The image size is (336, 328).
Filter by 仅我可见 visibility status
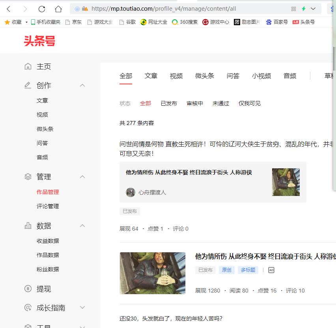(x=249, y=103)
